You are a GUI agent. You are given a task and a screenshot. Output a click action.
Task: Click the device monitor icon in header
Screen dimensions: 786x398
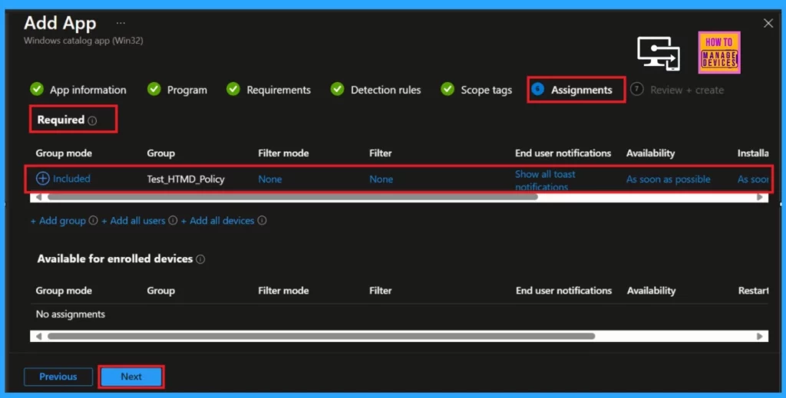658,54
